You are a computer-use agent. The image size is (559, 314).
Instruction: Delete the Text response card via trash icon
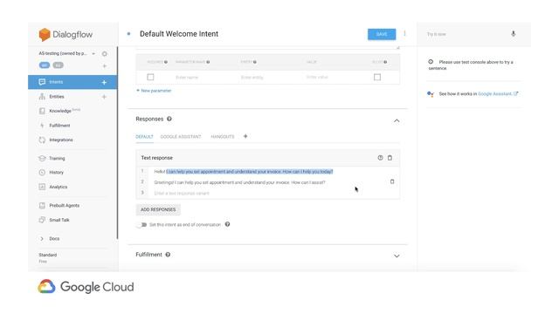tap(390, 158)
